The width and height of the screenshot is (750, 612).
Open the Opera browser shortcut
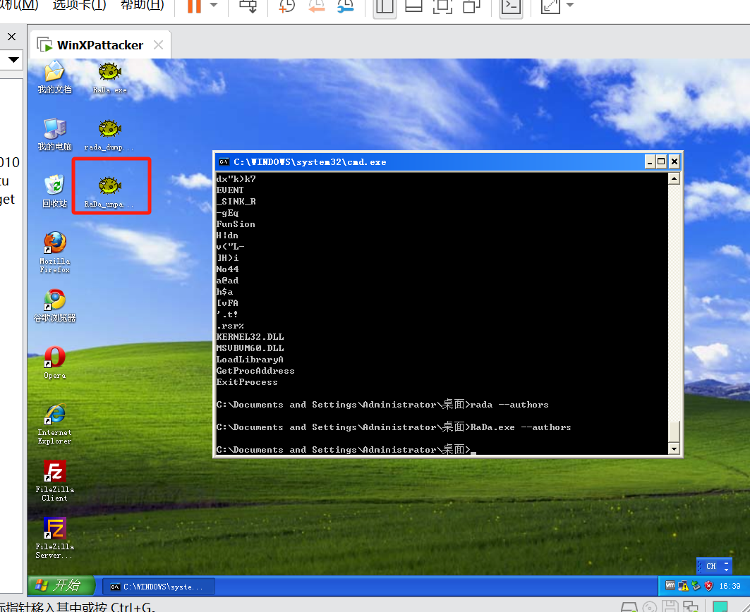tap(54, 362)
